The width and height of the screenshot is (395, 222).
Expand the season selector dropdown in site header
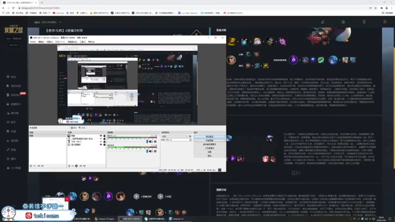pyautogui.click(x=60, y=22)
